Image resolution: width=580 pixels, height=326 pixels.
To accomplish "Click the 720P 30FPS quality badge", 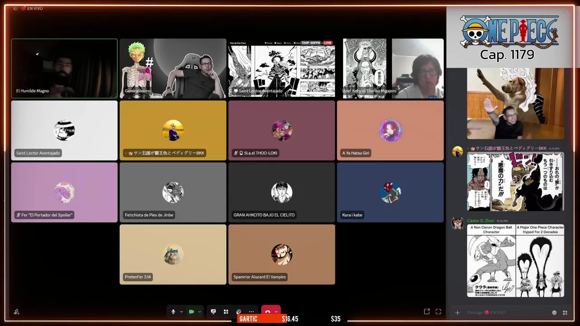I will (x=310, y=43).
